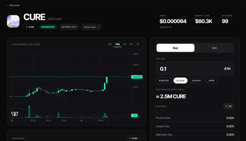Click the AMM SPOT label
The width and height of the screenshot is (246, 141).
click(x=166, y=27)
